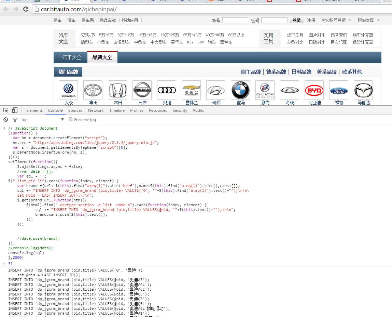This screenshot has width=392, height=317.
Task: Click 易车惠 top navigation link
Action: point(87,20)
